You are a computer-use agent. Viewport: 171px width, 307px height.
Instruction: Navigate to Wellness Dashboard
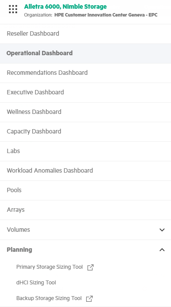click(34, 112)
